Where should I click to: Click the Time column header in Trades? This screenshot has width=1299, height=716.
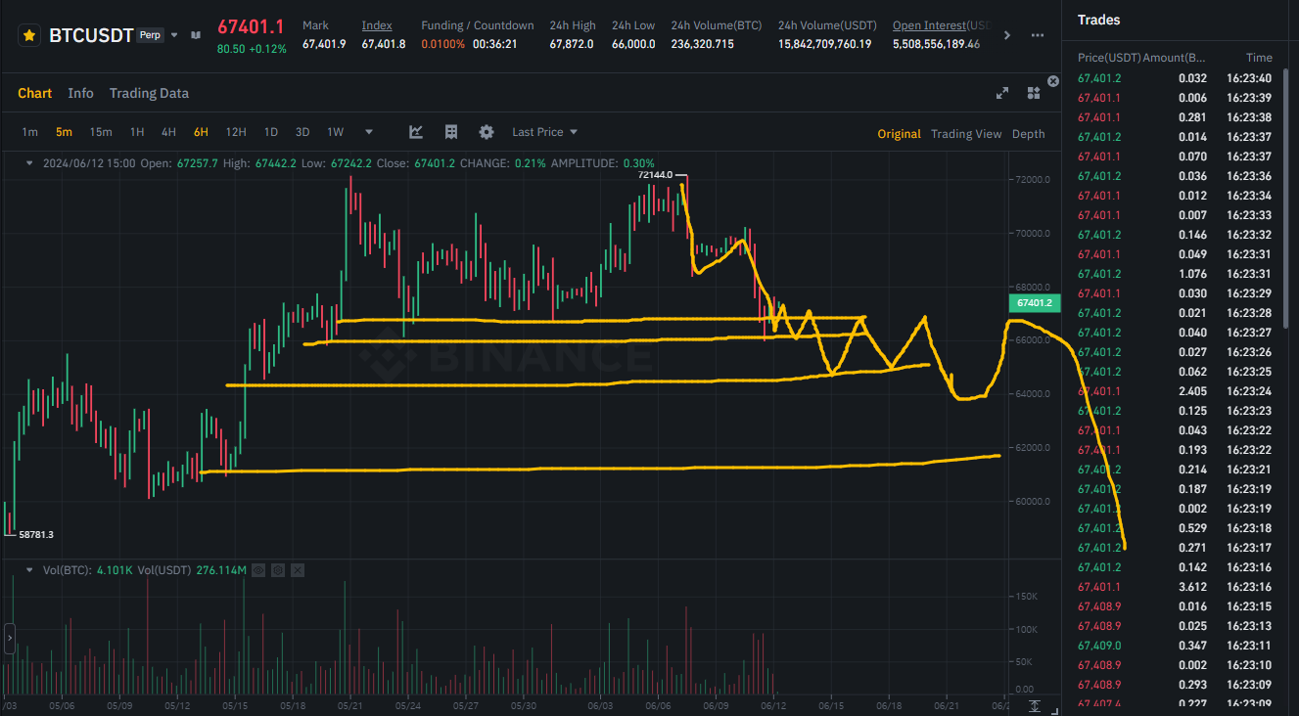coord(1260,58)
